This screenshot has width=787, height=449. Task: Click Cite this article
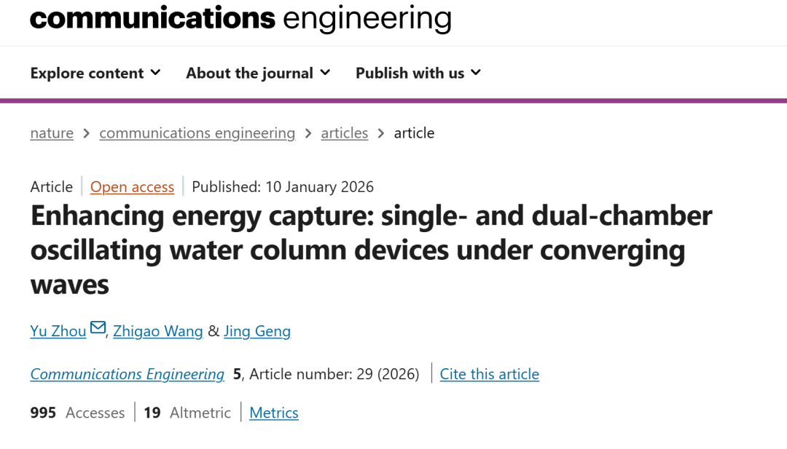coord(489,374)
